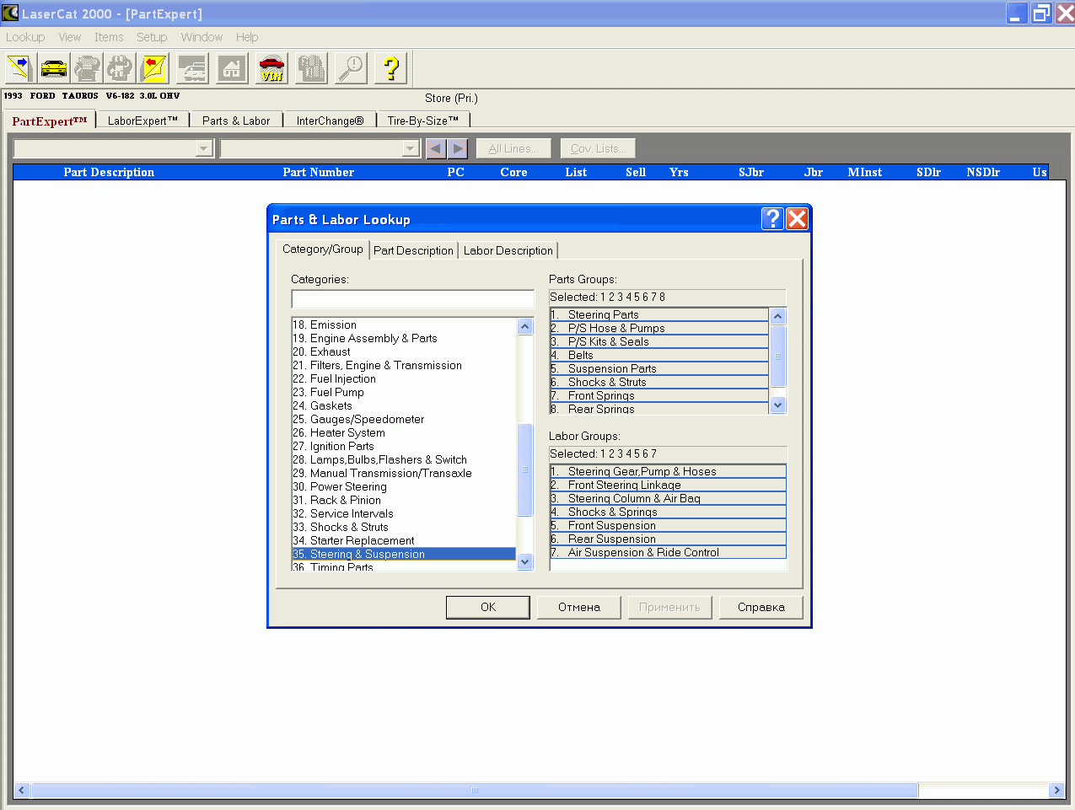Select category 22. Fuel Injection
Viewport: 1075px width, 810px height.
click(x=404, y=378)
